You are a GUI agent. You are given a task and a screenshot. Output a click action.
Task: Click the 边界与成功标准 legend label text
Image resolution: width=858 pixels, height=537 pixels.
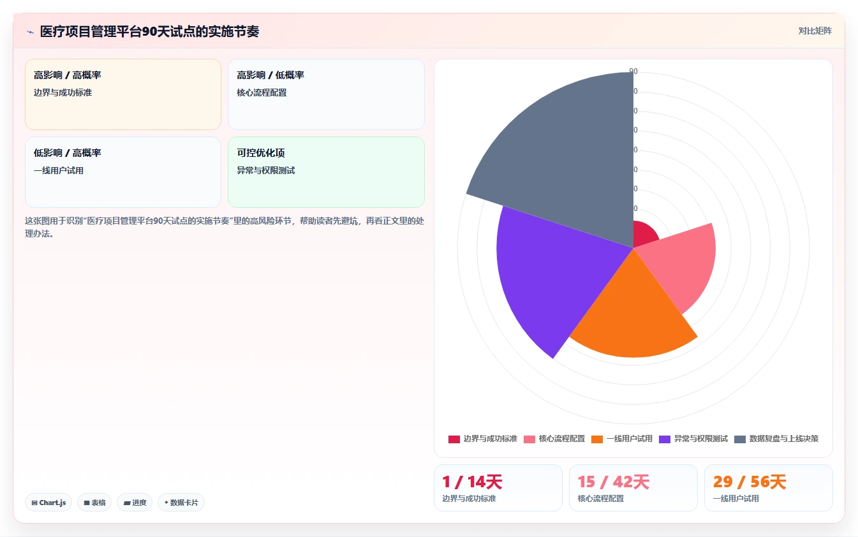point(490,439)
